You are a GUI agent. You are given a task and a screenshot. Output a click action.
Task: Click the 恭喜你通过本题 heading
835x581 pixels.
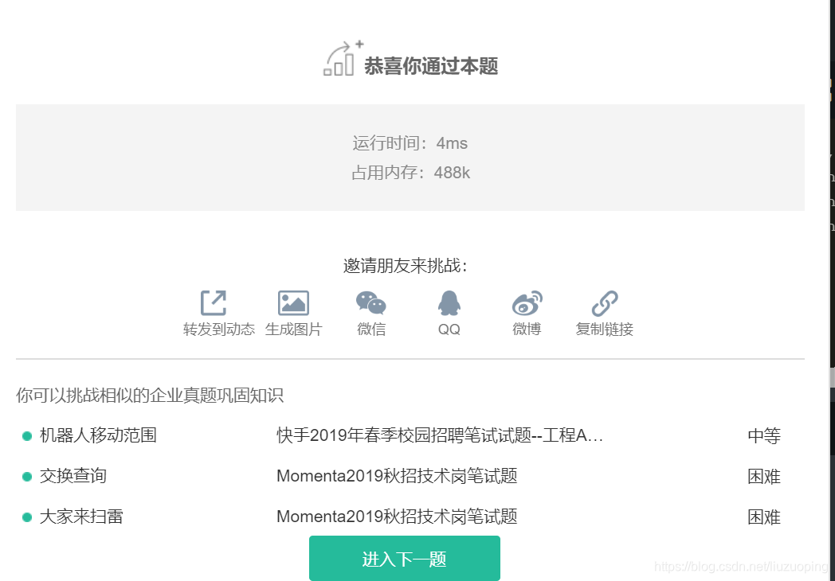click(431, 66)
